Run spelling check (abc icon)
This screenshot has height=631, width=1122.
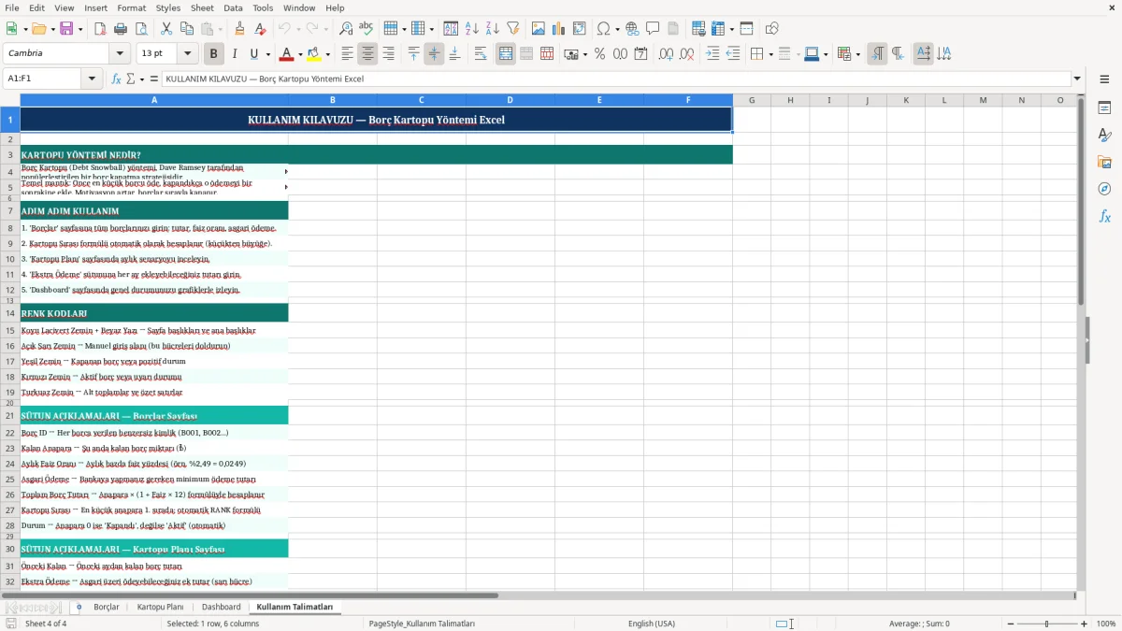click(x=367, y=29)
